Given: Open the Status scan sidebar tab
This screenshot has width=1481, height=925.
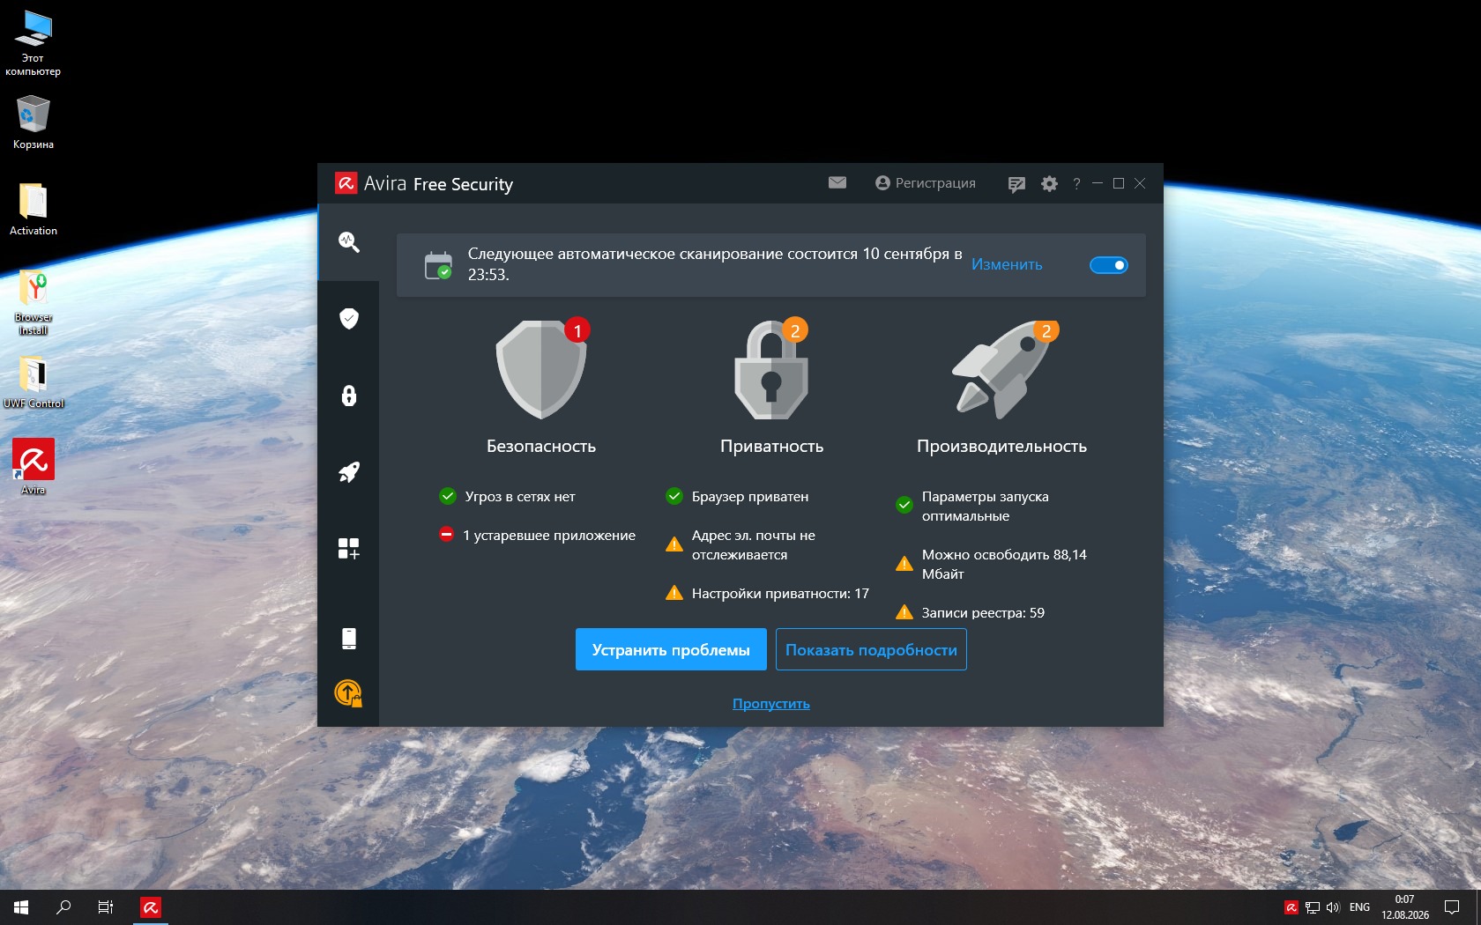Looking at the screenshot, I should pos(349,242).
